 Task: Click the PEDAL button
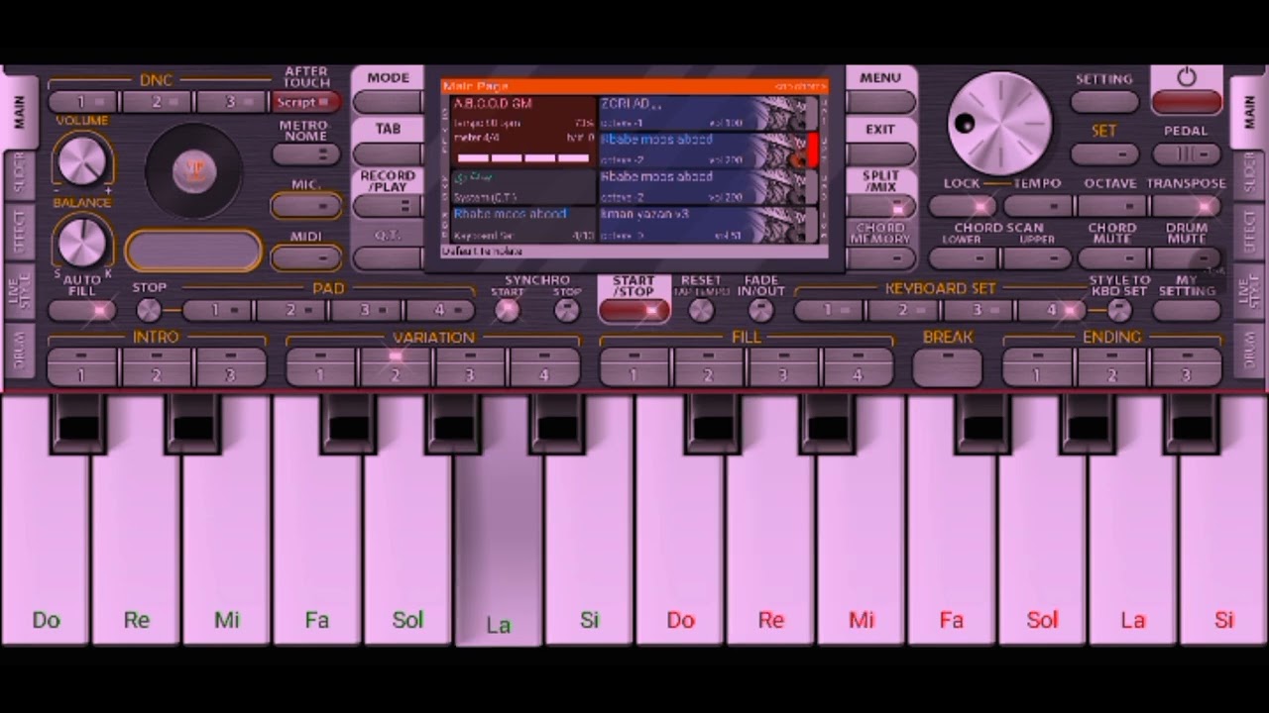point(1187,154)
